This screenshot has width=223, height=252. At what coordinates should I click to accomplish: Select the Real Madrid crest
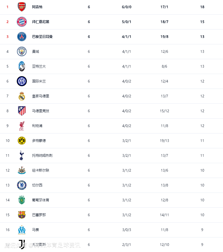(x=22, y=96)
